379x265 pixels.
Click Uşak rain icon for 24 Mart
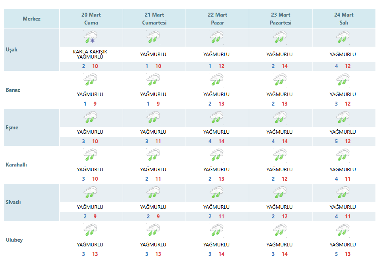(343, 37)
